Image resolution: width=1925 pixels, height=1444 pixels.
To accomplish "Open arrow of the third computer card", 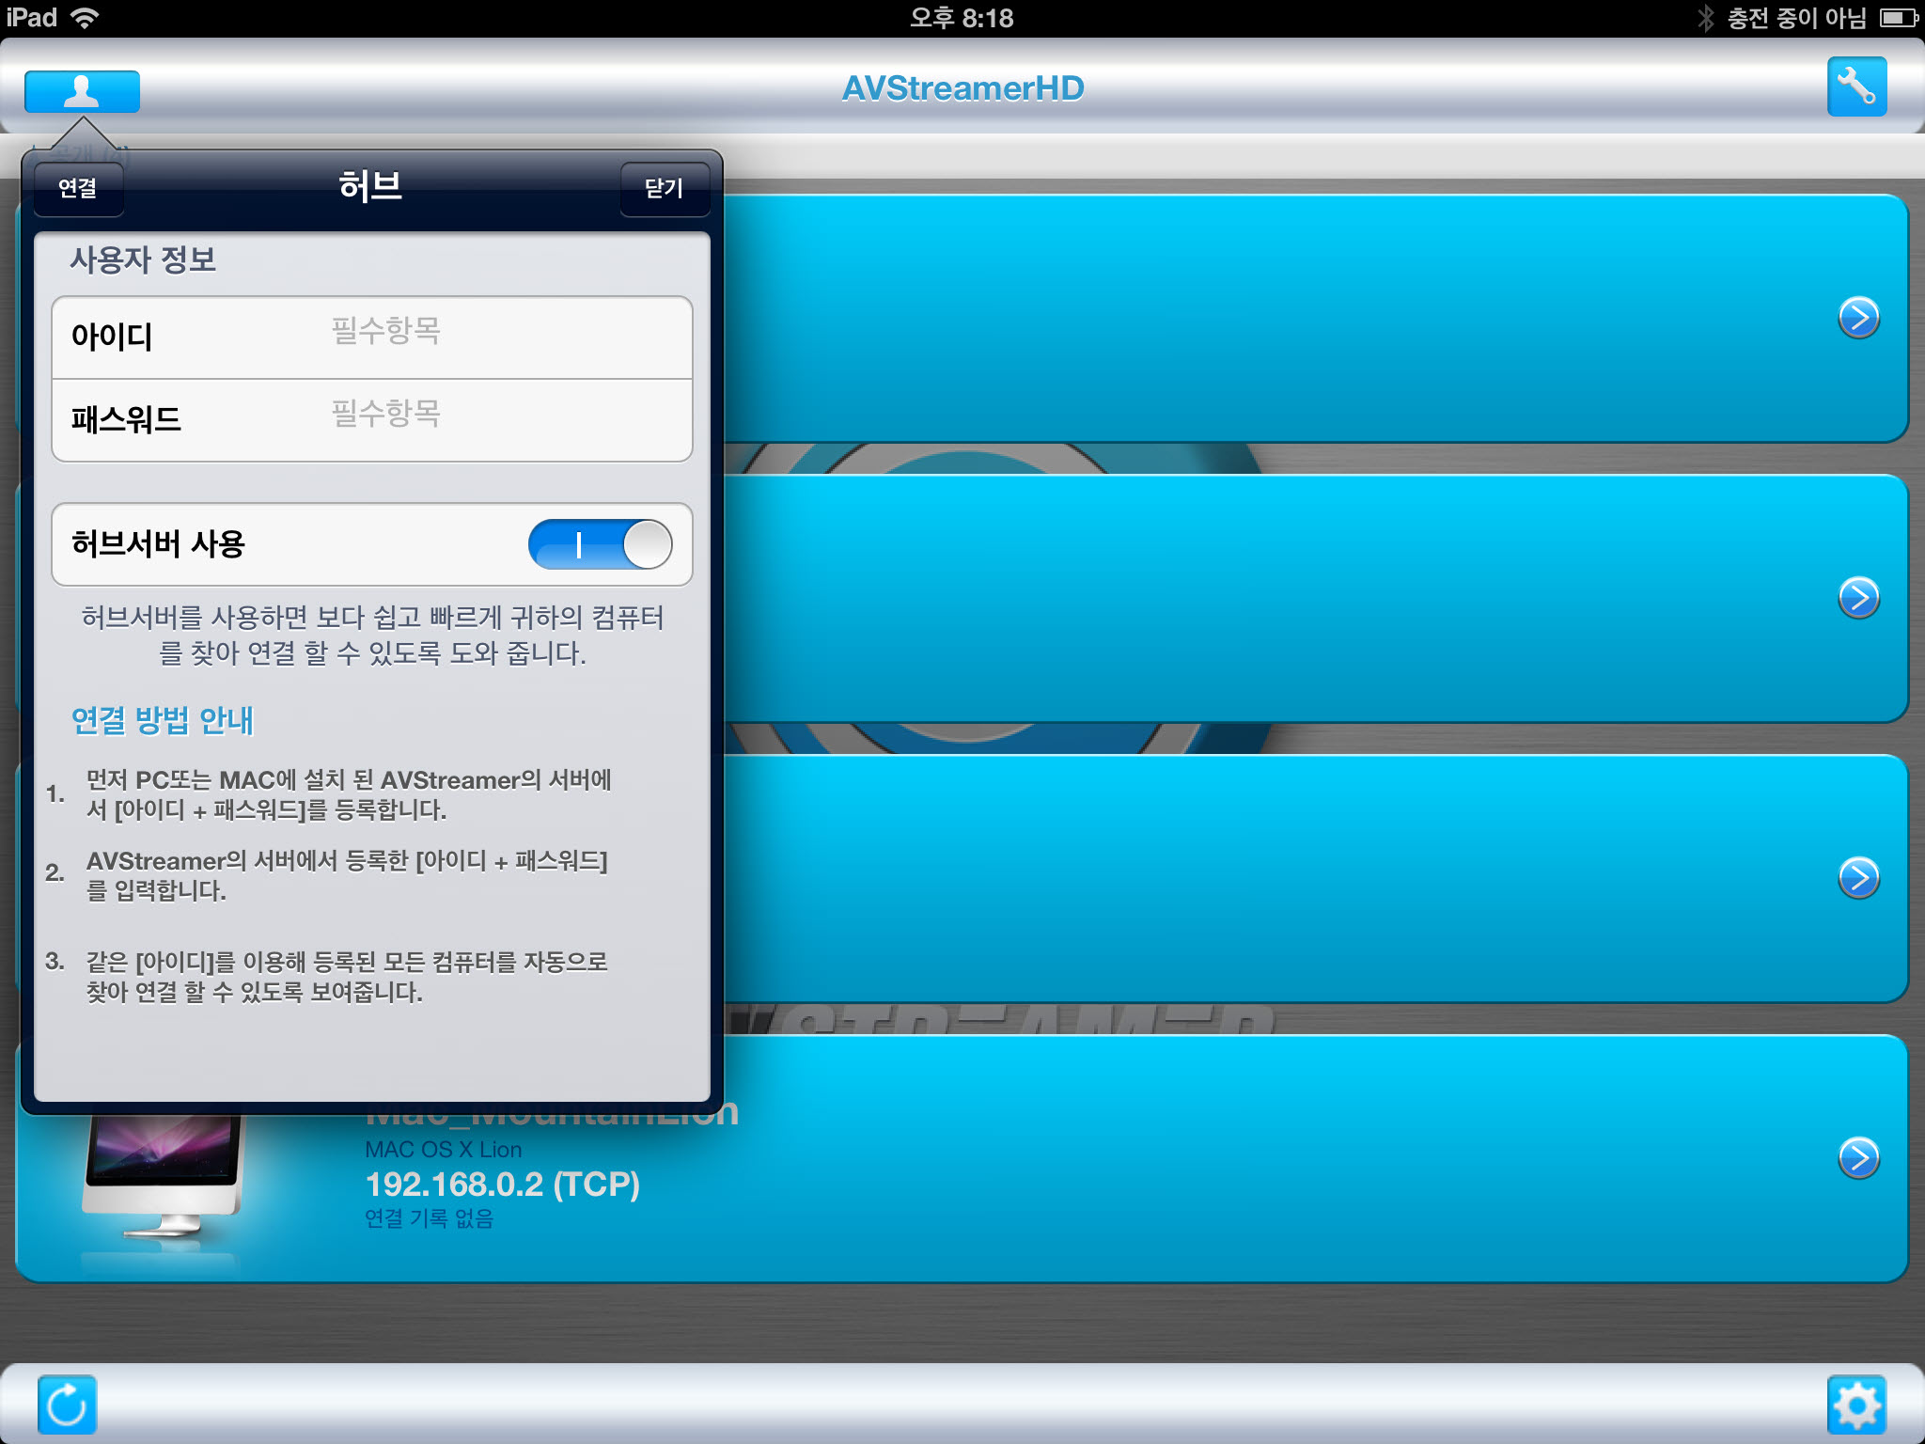I will [x=1858, y=878].
